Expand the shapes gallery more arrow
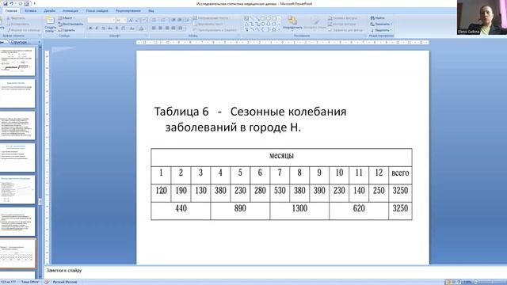This screenshot has width=507, height=285. (x=280, y=30)
